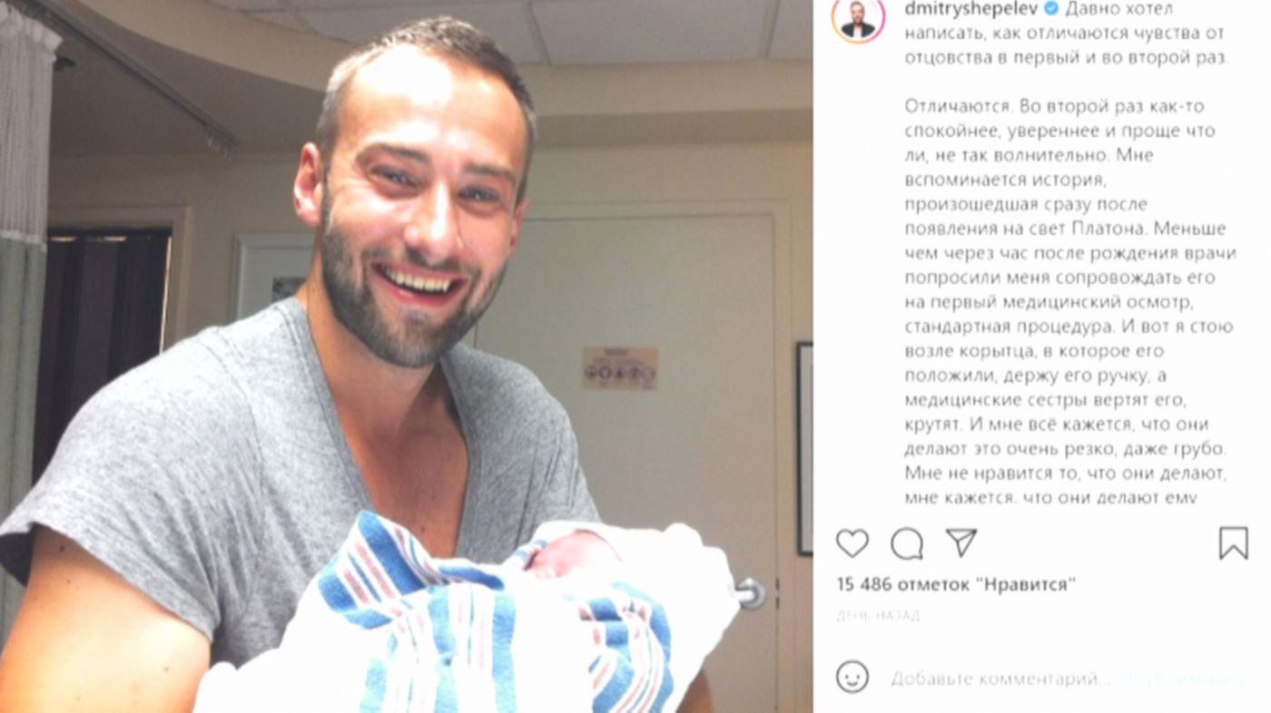Click the photo of man holding baby
The width and height of the screenshot is (1271, 713).
click(x=406, y=356)
